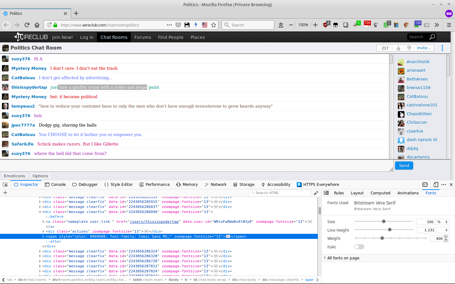Open the blue three-dot room options menu
Image resolution: width=455 pixels, height=284 pixels.
pos(442,48)
